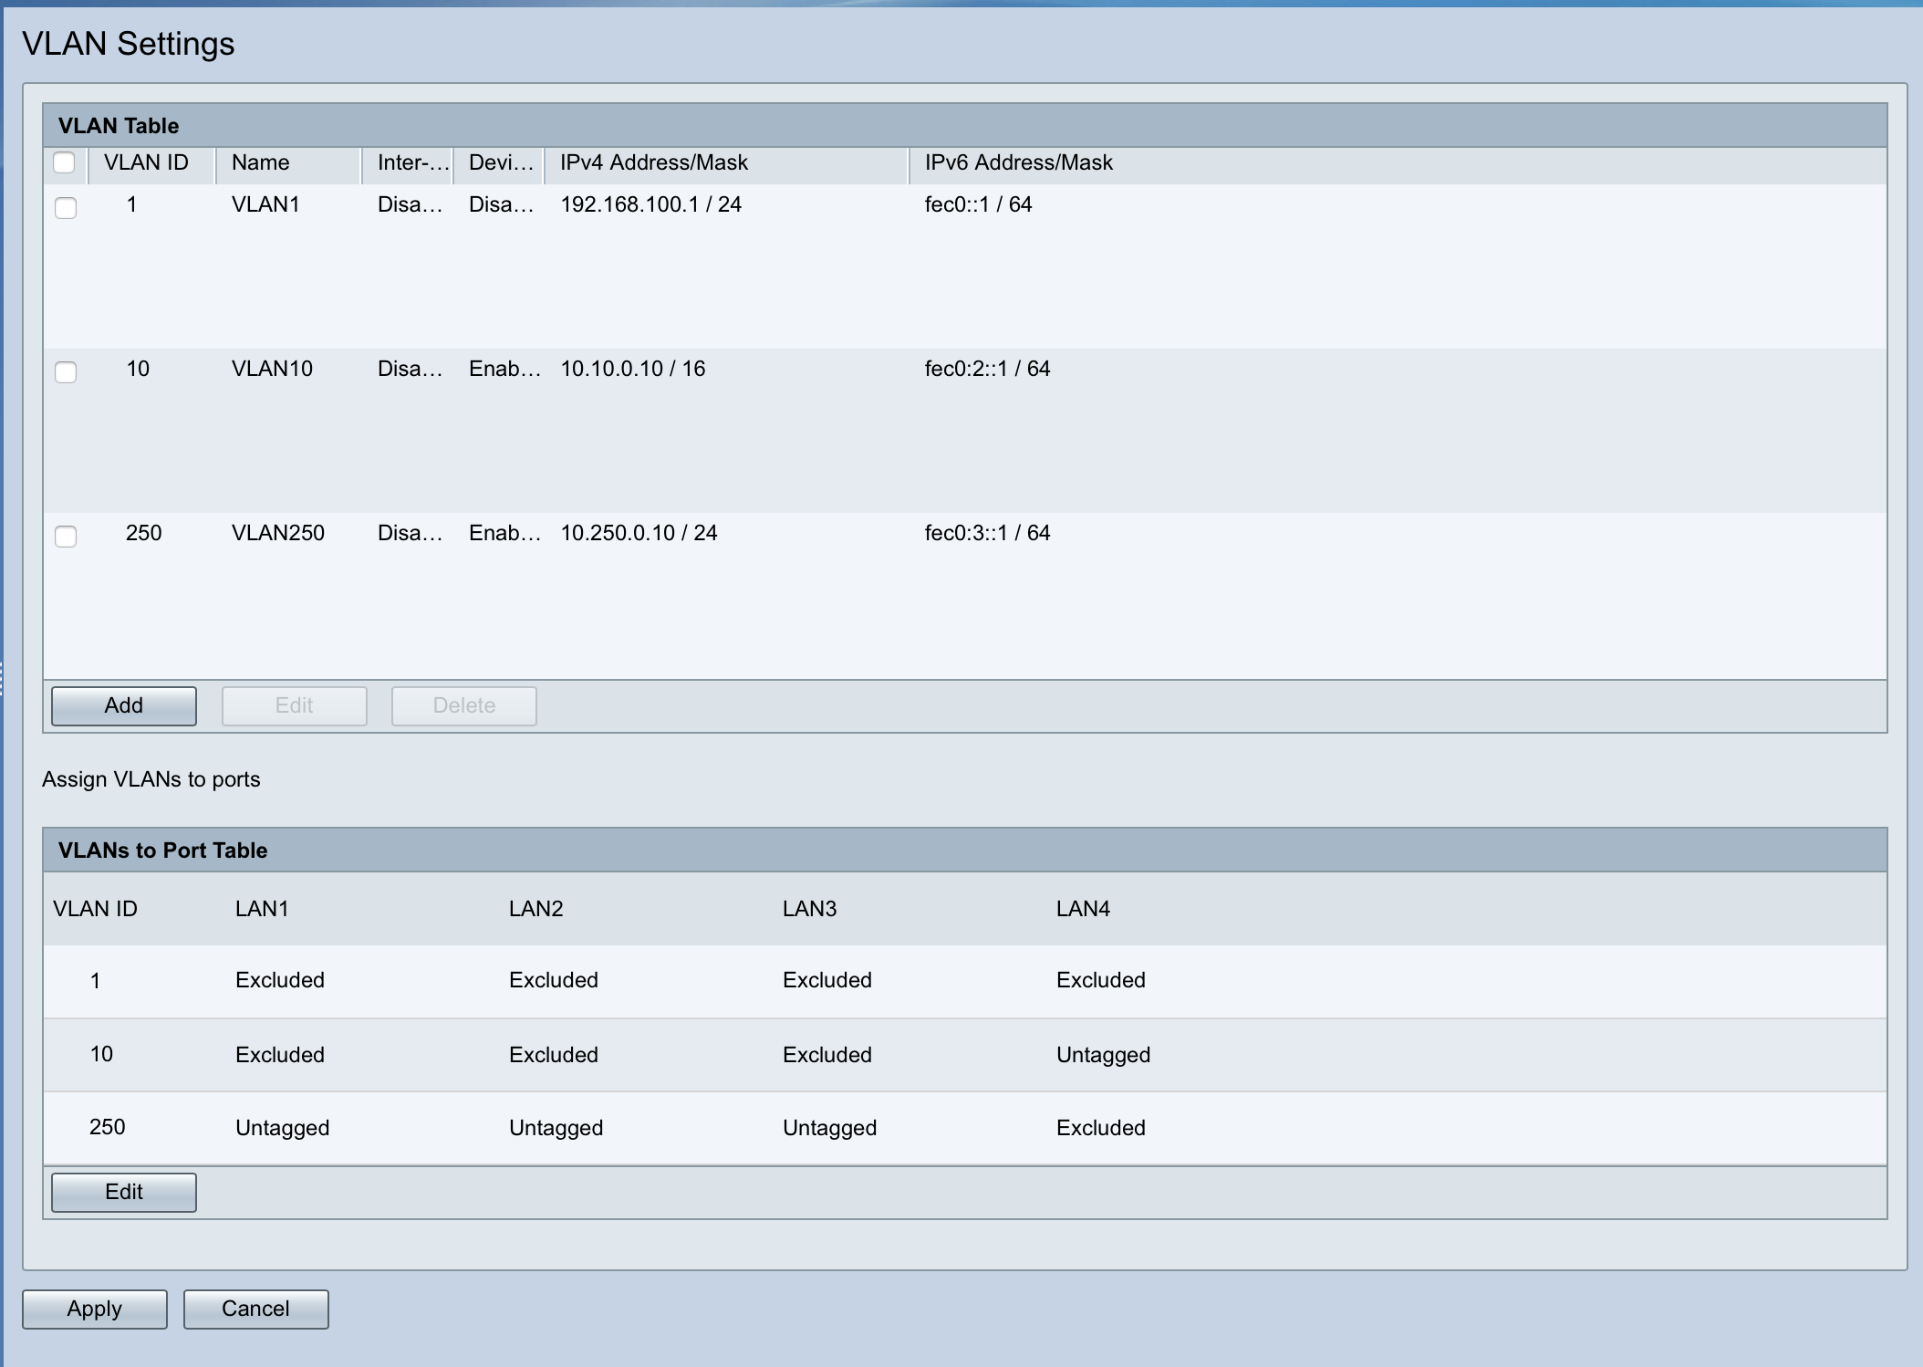1923x1367 pixels.
Task: Click Edit under VLANs to Port Table
Action: [123, 1192]
